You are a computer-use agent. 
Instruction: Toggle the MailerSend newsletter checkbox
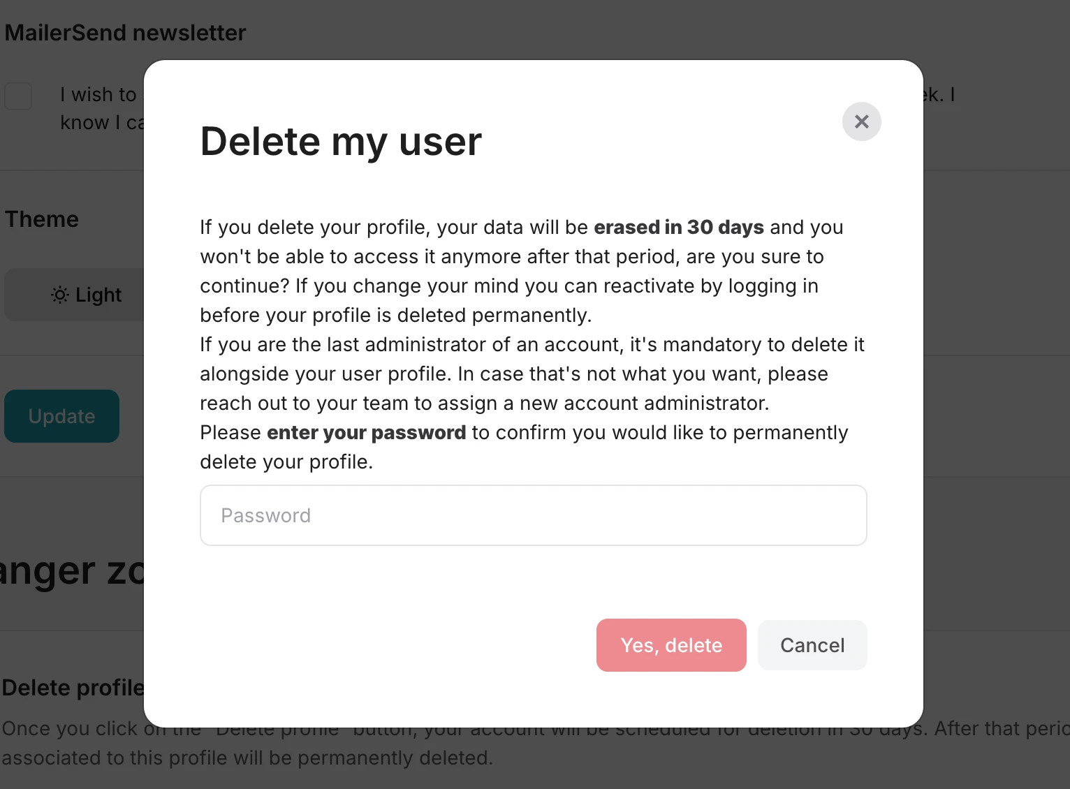[x=18, y=96]
